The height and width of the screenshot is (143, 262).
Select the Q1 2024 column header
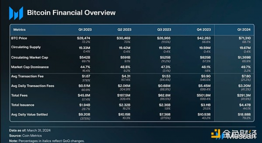click(244, 30)
